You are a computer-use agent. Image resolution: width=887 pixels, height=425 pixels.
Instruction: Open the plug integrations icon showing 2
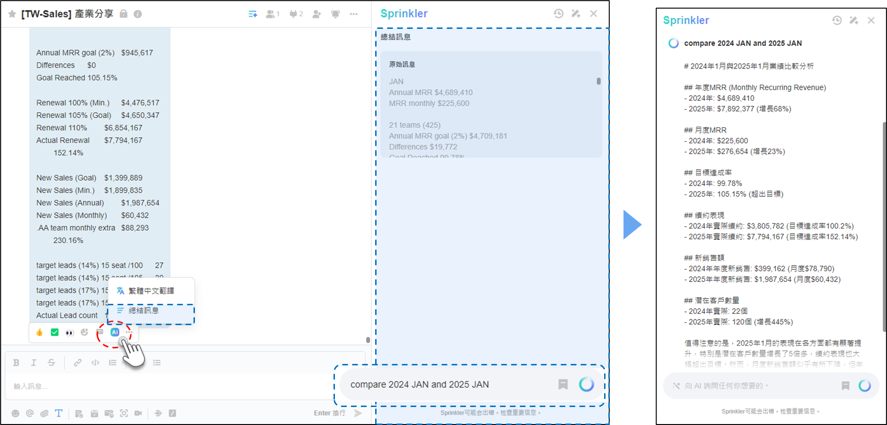pos(296,14)
